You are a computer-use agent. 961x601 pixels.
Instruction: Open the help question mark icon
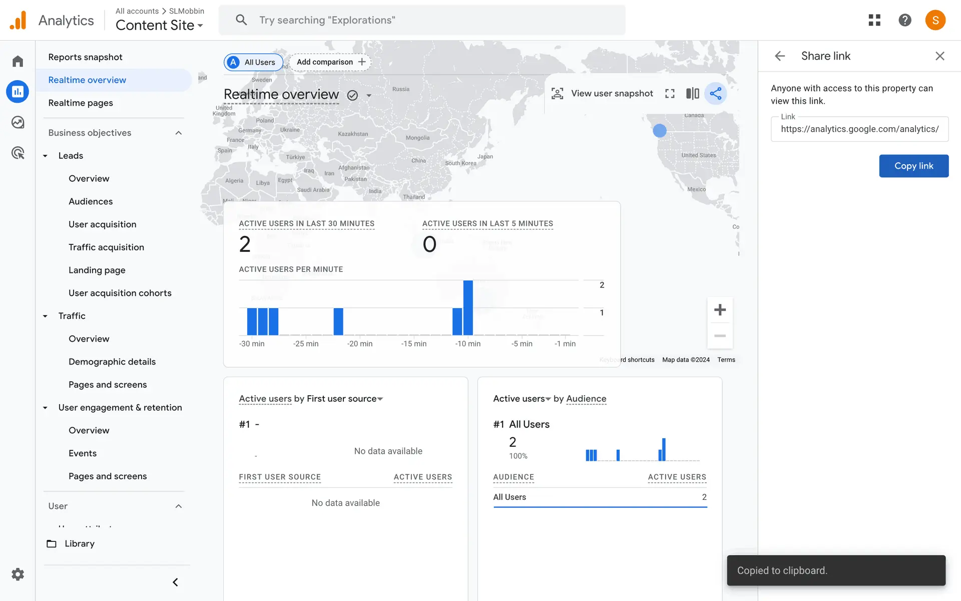tap(904, 20)
